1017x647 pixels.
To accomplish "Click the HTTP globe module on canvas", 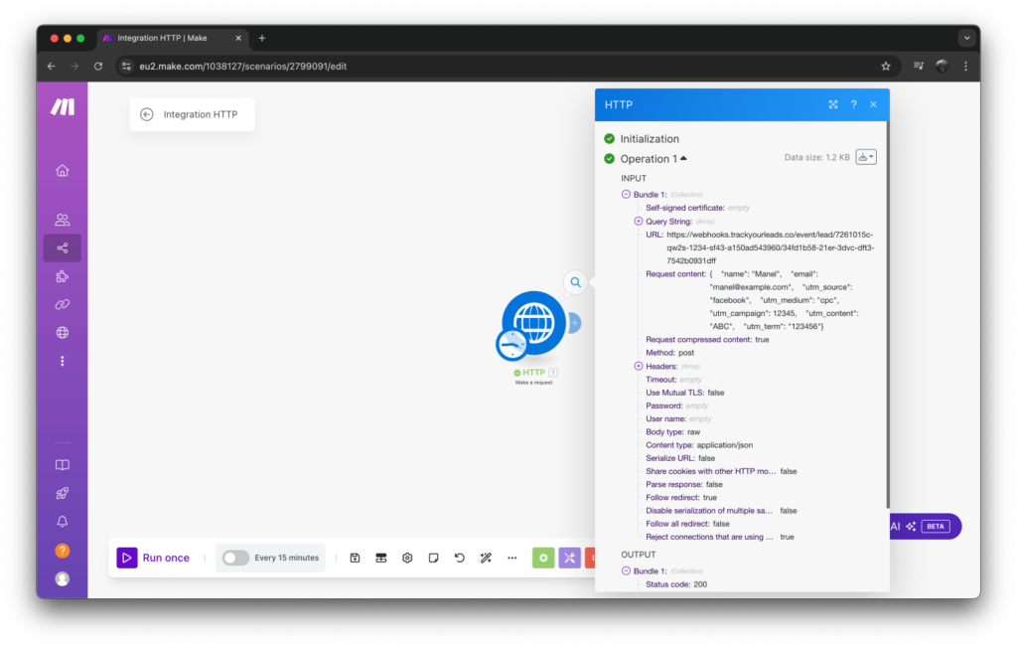I will [533, 323].
